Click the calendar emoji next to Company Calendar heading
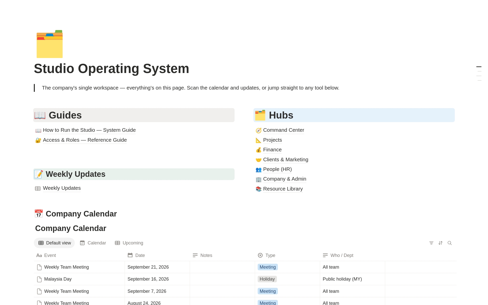The width and height of the screenshot is (488, 305). point(39,214)
